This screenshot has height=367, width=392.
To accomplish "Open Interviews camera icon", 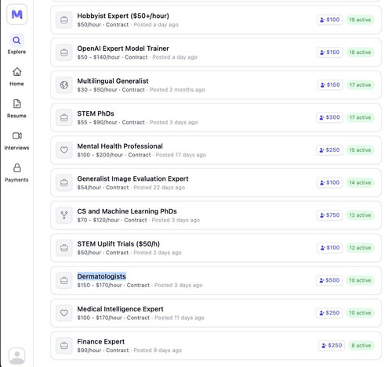I will coord(17,136).
